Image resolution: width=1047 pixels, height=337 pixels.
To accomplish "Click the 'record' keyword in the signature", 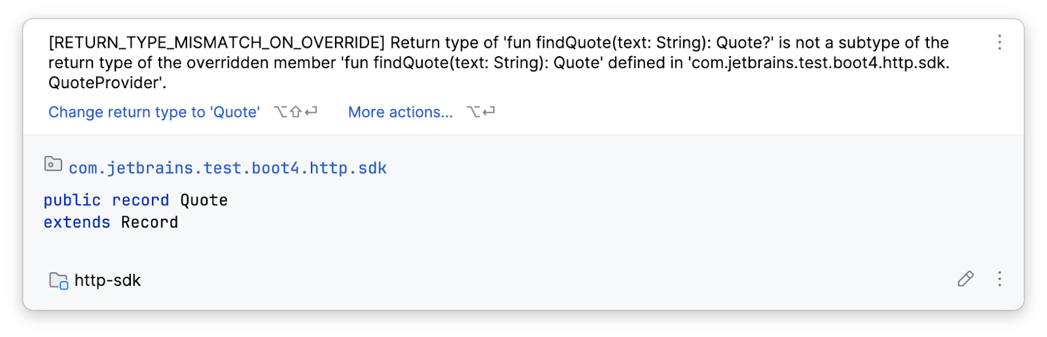I will click(140, 201).
